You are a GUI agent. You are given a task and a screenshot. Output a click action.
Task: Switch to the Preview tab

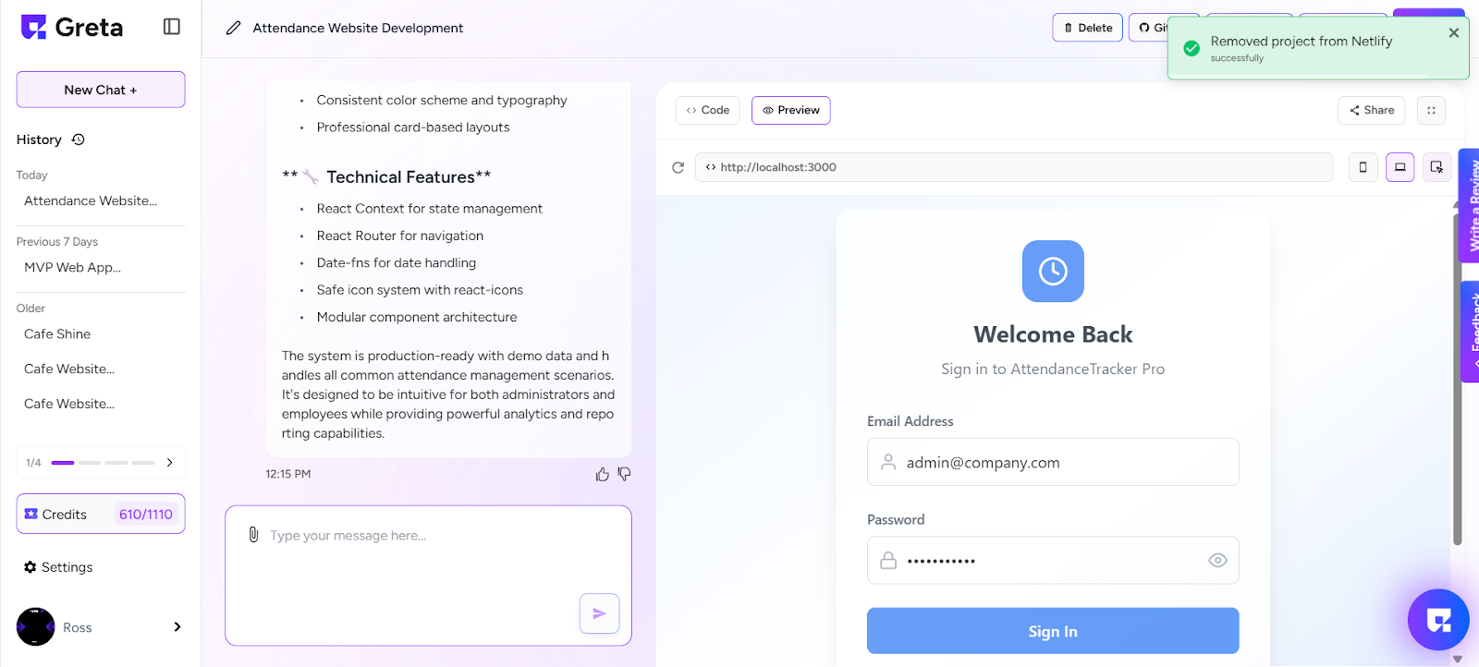click(791, 110)
